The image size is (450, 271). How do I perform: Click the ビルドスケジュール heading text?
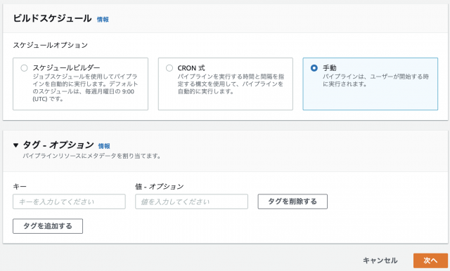[x=52, y=18]
